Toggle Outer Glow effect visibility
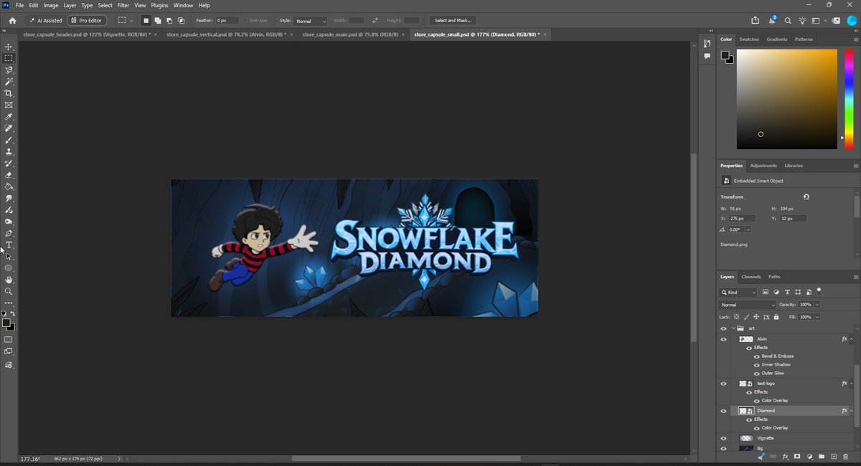 click(756, 374)
